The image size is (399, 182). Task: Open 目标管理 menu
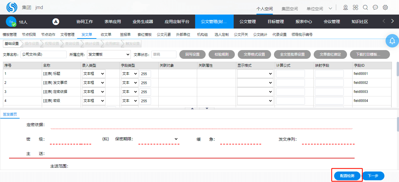click(x=276, y=22)
